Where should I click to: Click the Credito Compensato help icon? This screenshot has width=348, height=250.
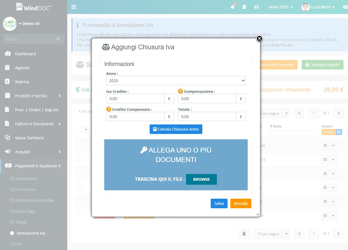click(109, 109)
